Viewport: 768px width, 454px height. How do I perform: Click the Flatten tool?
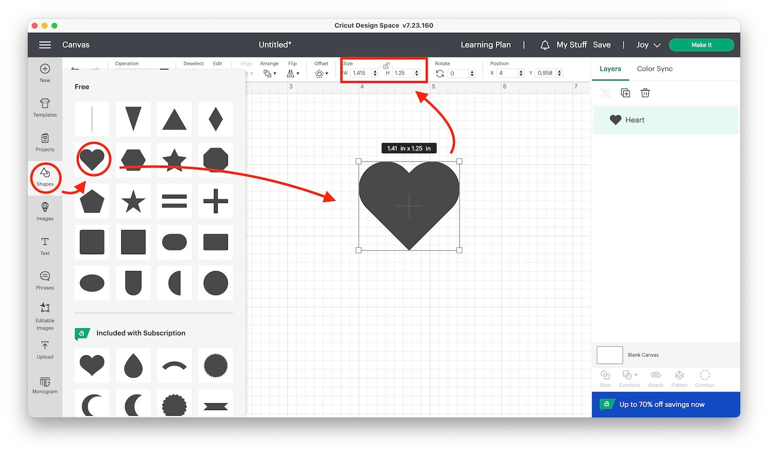[x=679, y=378]
